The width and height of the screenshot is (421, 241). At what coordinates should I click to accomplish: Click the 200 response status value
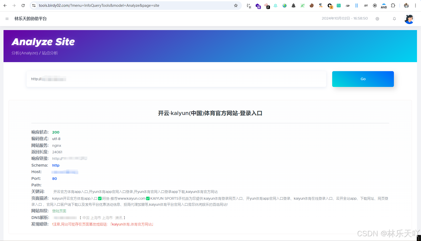[x=56, y=132]
